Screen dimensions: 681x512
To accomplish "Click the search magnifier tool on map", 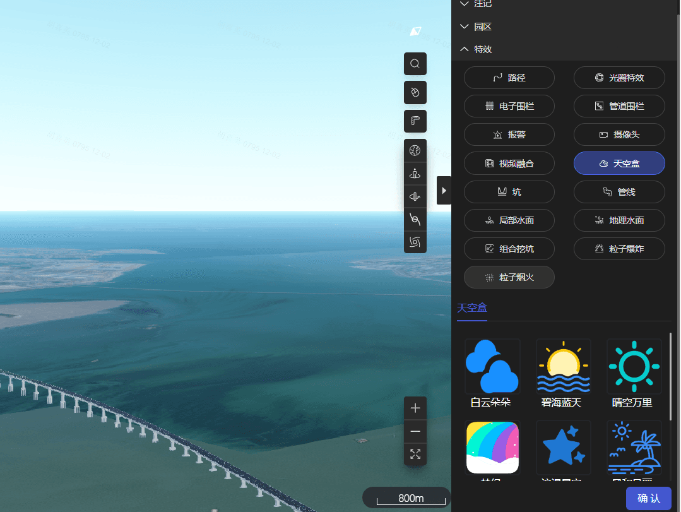I will 415,64.
